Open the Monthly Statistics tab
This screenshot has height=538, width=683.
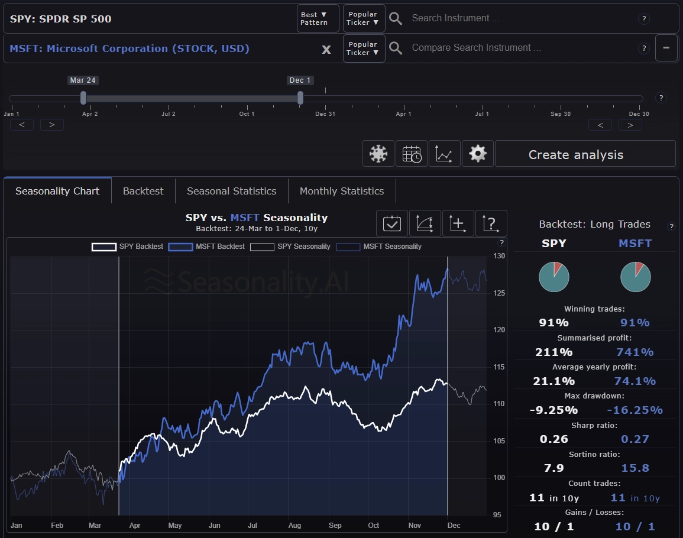pyautogui.click(x=341, y=190)
